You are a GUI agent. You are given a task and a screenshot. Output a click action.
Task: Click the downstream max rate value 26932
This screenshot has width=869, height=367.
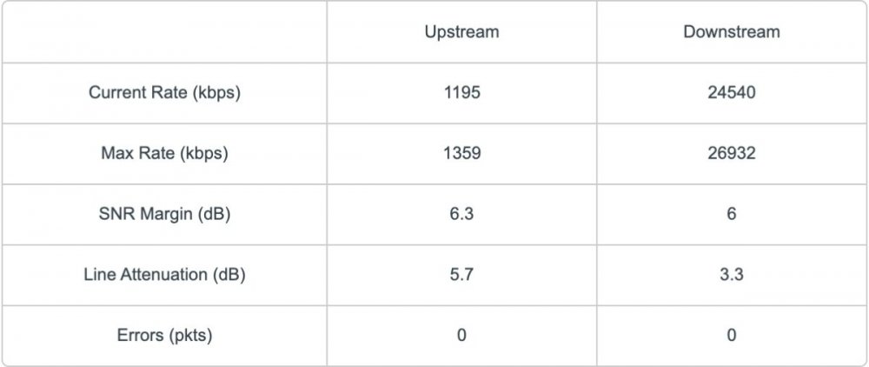pos(731,153)
